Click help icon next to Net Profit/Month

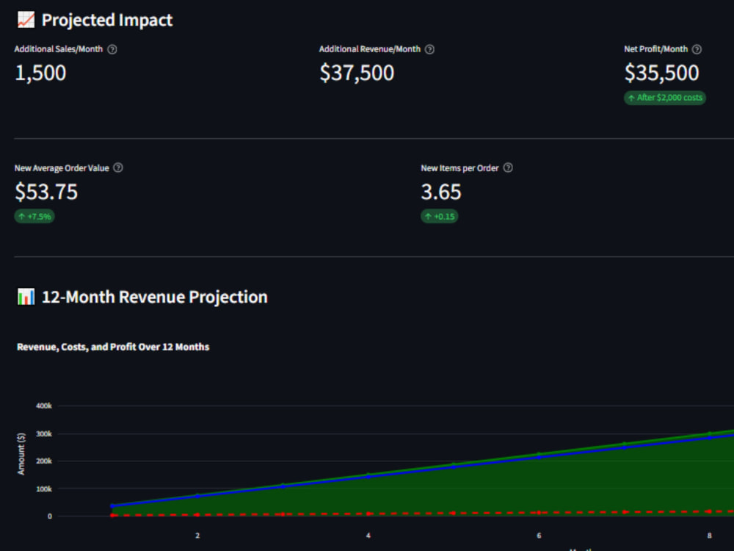click(x=697, y=49)
